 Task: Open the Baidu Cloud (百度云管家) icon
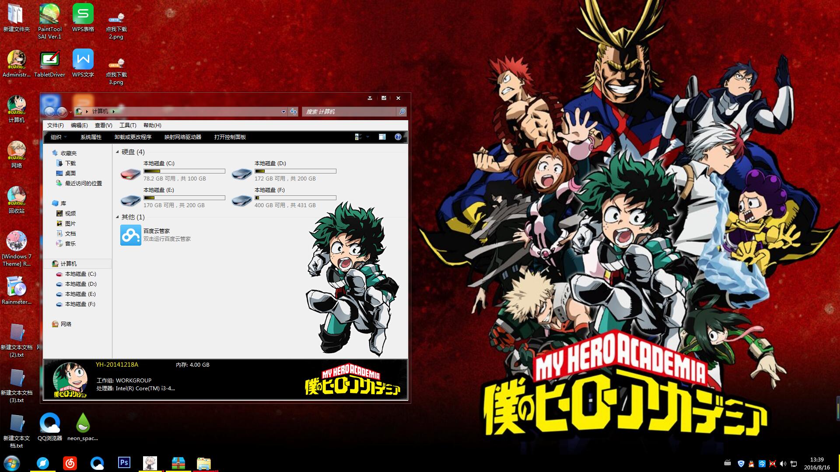(x=130, y=235)
